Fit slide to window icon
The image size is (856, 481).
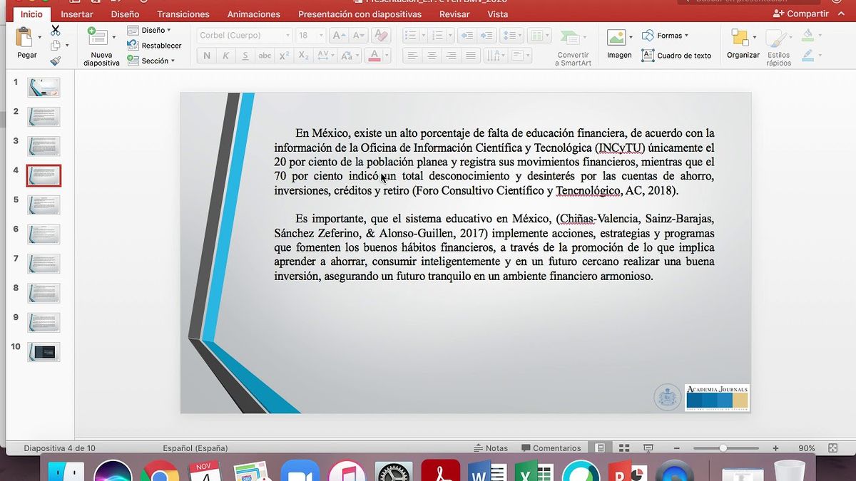coord(832,448)
